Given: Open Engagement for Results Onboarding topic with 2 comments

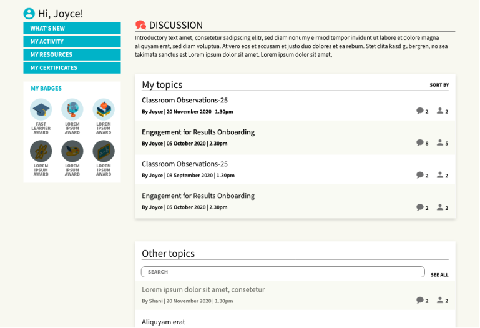Looking at the screenshot, I should (198, 196).
